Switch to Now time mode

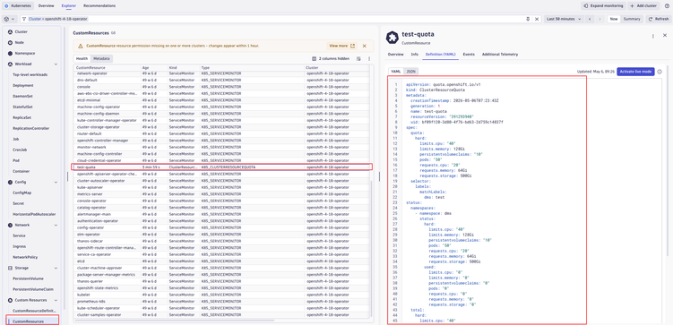click(x=614, y=20)
